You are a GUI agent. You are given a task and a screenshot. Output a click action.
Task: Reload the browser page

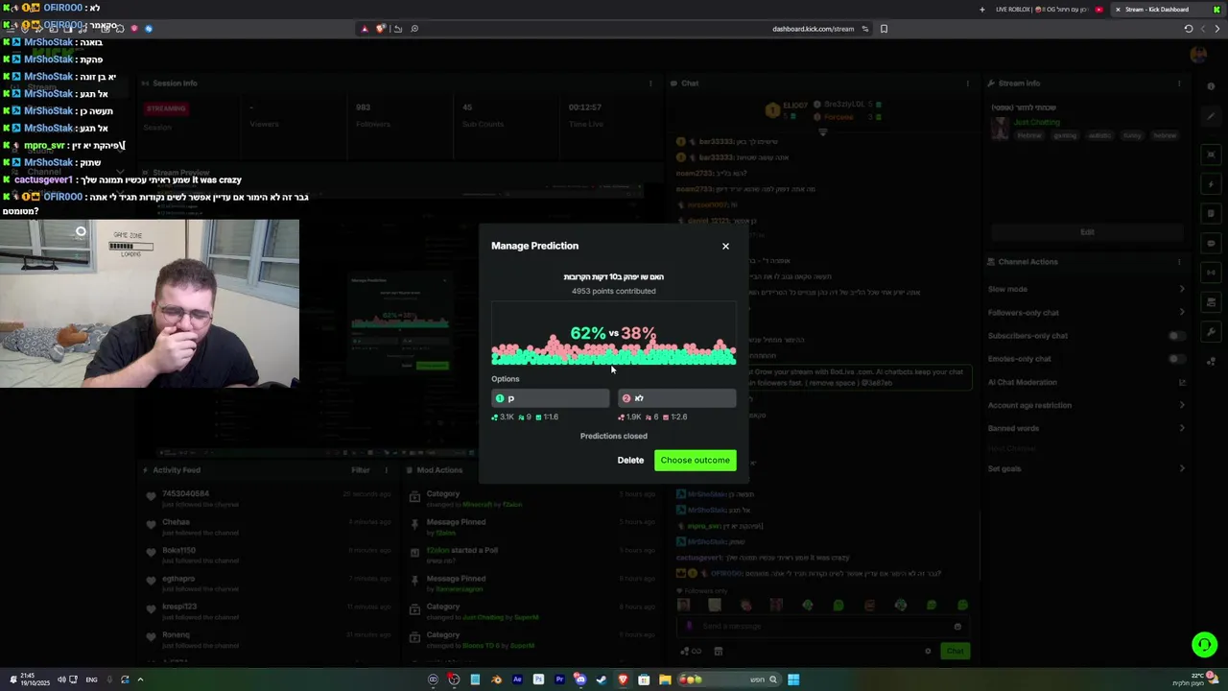tap(1189, 29)
